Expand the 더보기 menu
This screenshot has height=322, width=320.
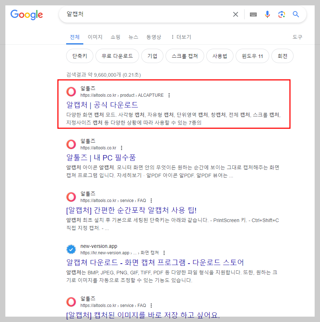tap(181, 37)
